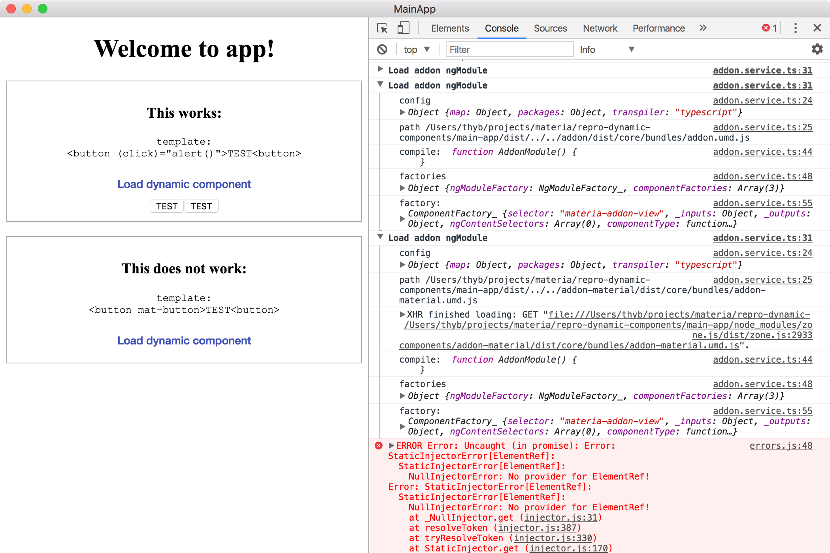Expand the ERROR Uncaught promise error
The image size is (830, 553).
click(393, 446)
